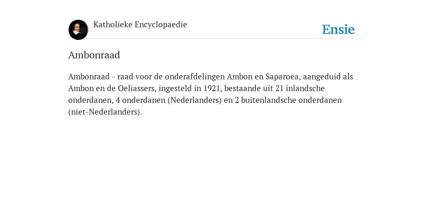Screen dimensions: 431x215
Task: Select the Ambonraad page heading
Action: (x=94, y=55)
